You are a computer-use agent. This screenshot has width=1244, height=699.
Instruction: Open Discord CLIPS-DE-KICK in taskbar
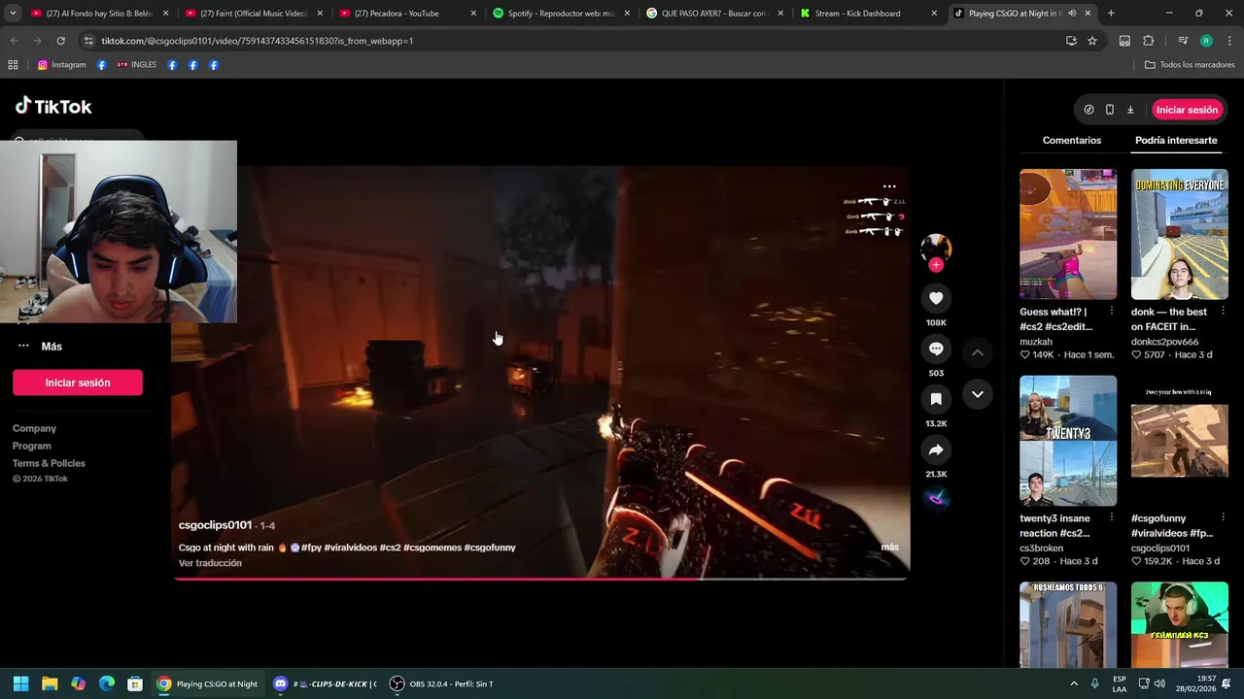tap(325, 683)
